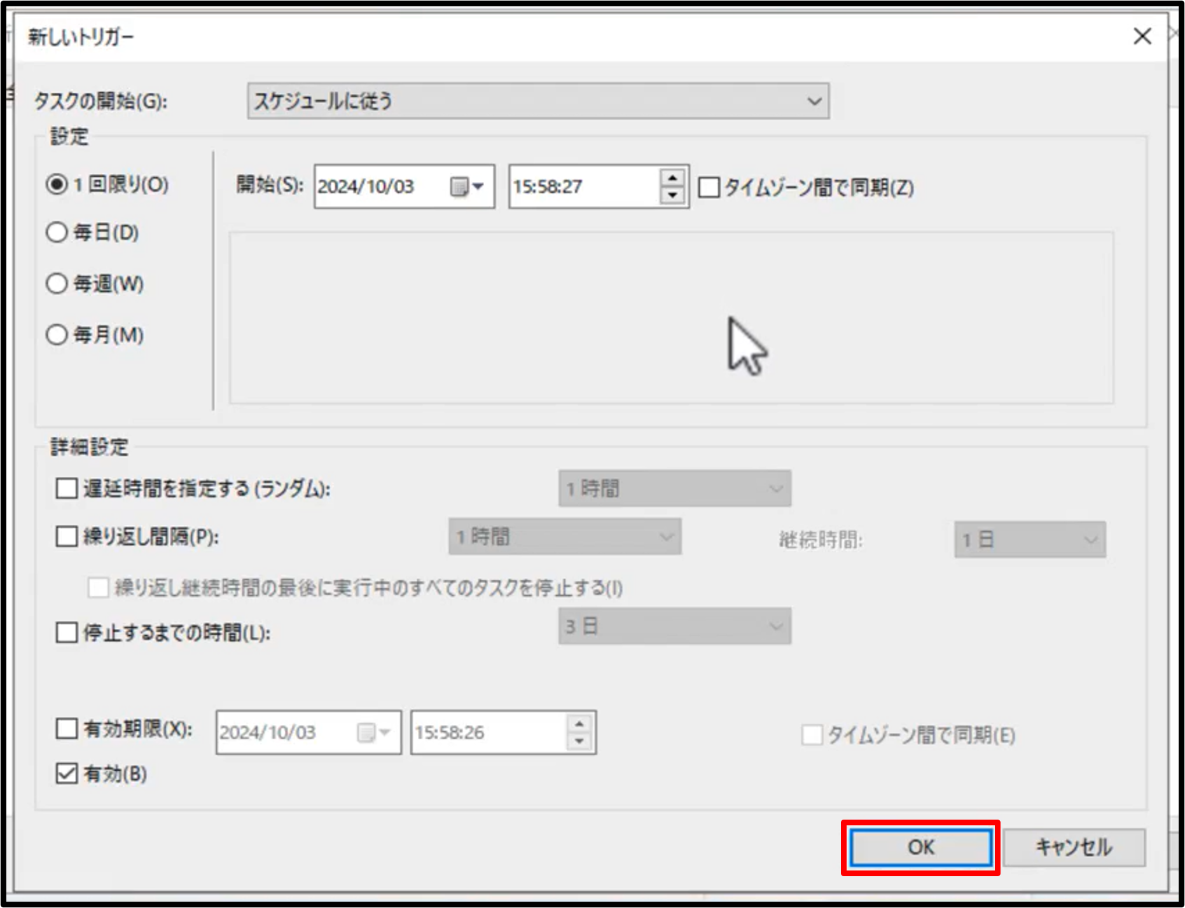Open the タスクの開始 スケジュールに従う dropdown
The image size is (1185, 908).
(538, 100)
